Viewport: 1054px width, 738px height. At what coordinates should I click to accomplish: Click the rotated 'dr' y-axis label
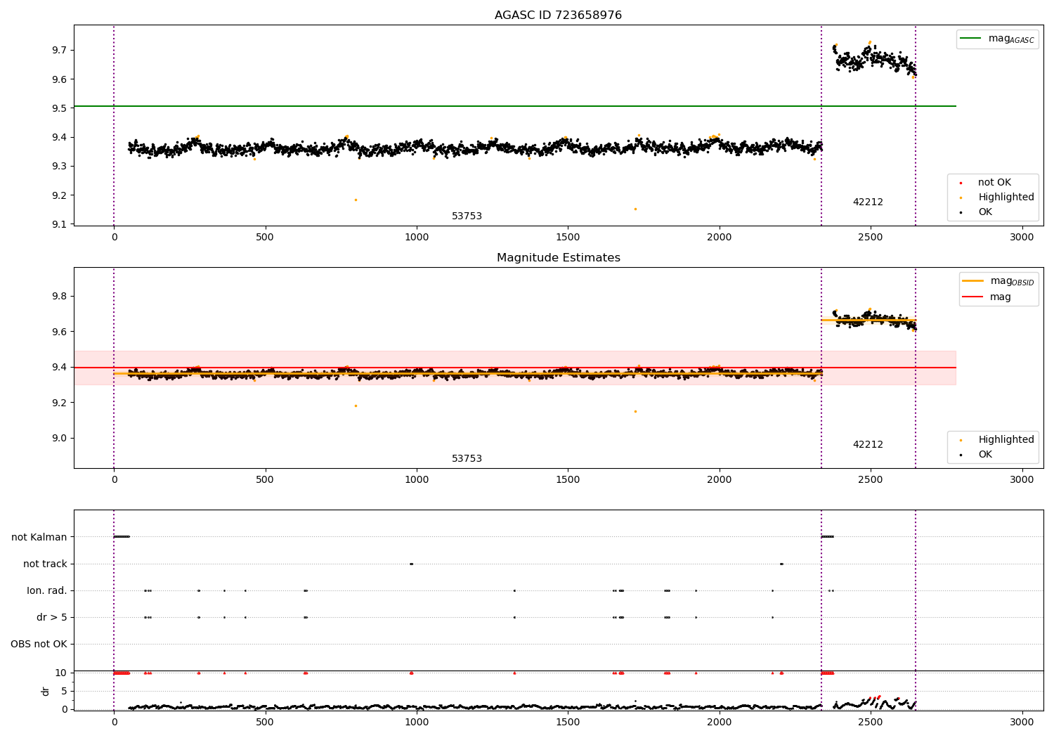pyautogui.click(x=46, y=691)
